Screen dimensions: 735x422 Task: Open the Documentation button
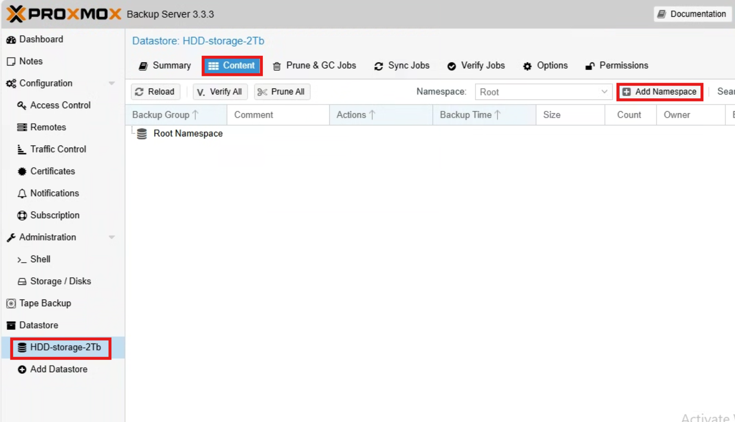tap(693, 14)
